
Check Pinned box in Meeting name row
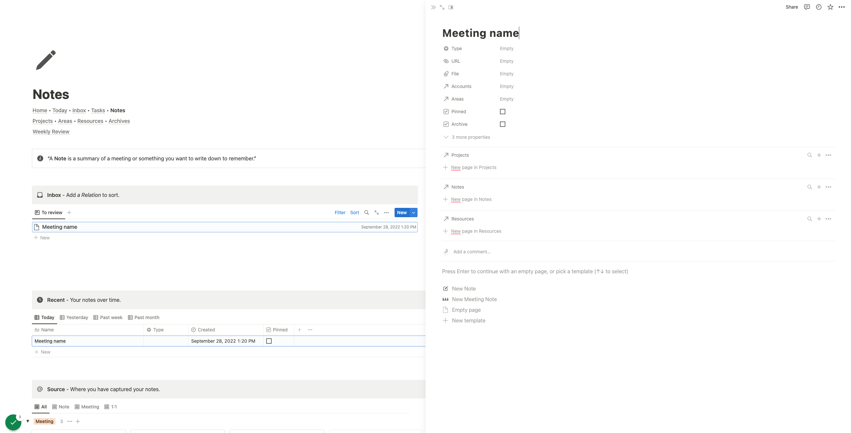(269, 341)
